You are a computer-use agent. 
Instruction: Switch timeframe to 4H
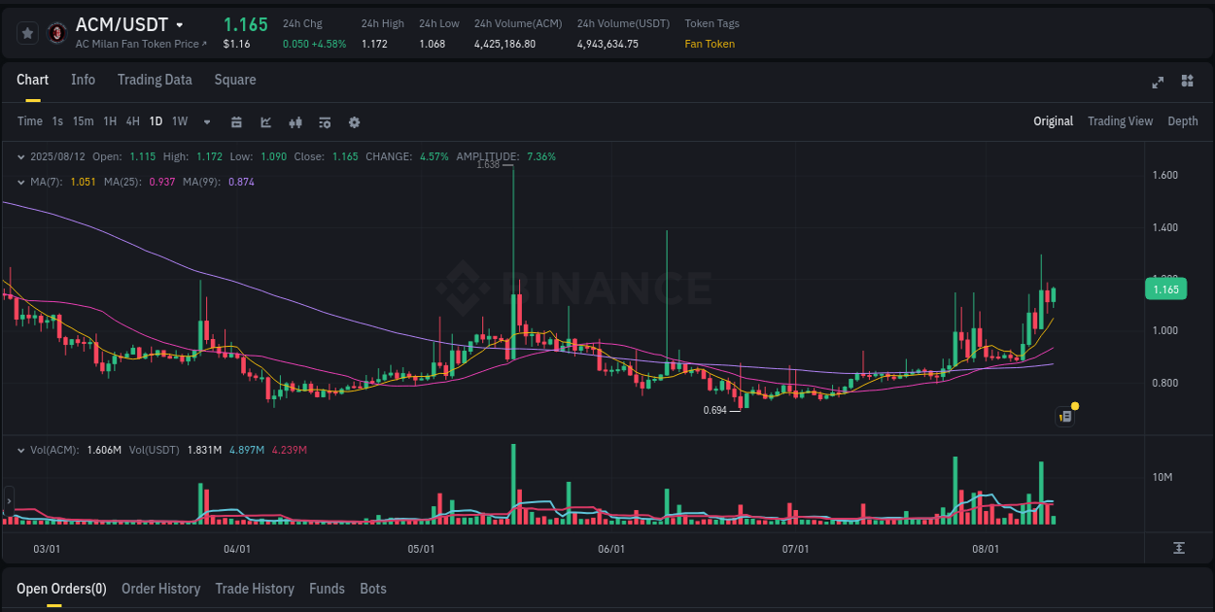[132, 122]
